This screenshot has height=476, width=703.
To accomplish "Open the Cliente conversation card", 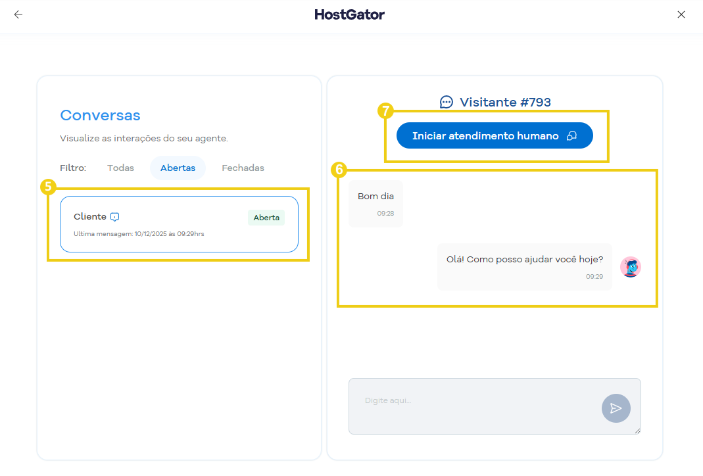I will (x=179, y=224).
